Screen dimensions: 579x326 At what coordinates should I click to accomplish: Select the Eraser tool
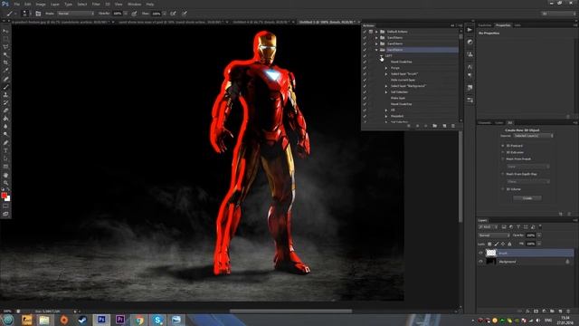tap(5, 110)
